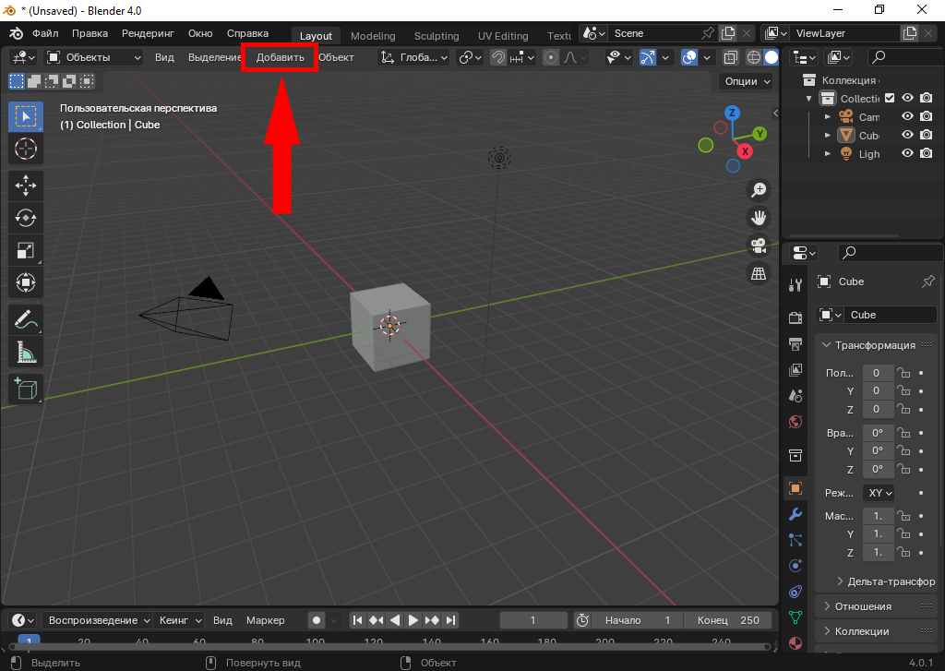Hide the Cube in outliner viewport
Viewport: 945px width, 671px height.
907,135
